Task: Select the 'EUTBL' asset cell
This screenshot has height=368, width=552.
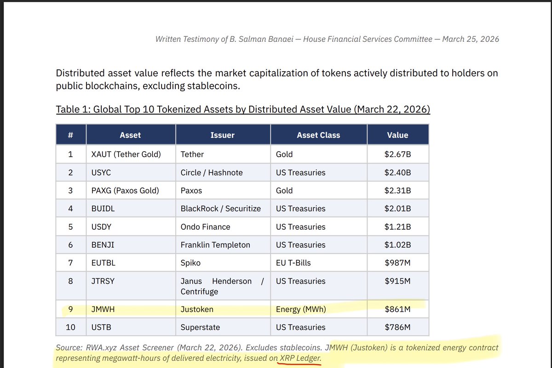Action: click(130, 263)
